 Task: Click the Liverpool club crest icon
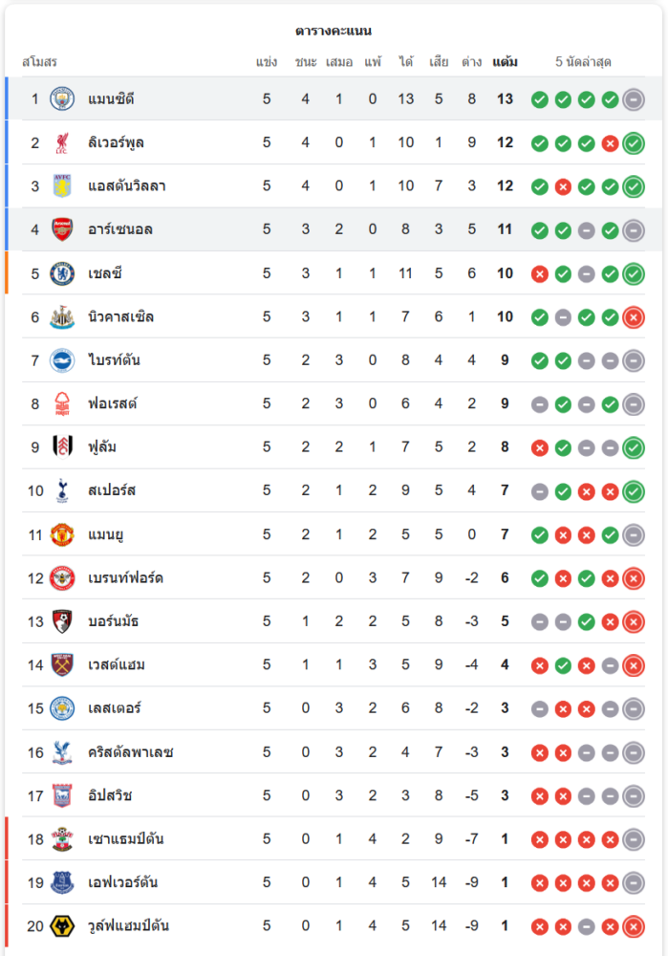[62, 143]
